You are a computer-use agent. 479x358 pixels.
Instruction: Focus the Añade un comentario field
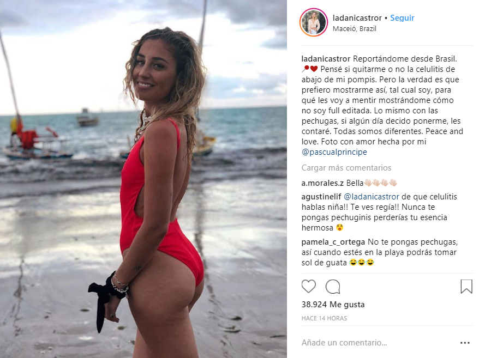point(379,343)
